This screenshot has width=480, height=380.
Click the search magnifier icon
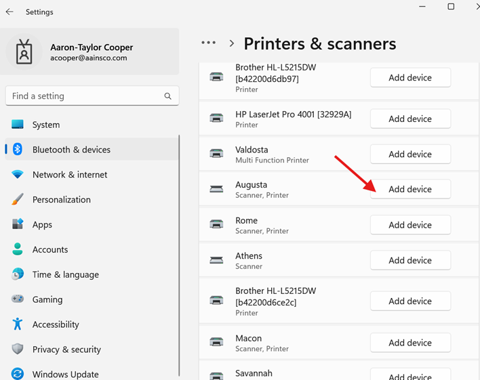(167, 96)
